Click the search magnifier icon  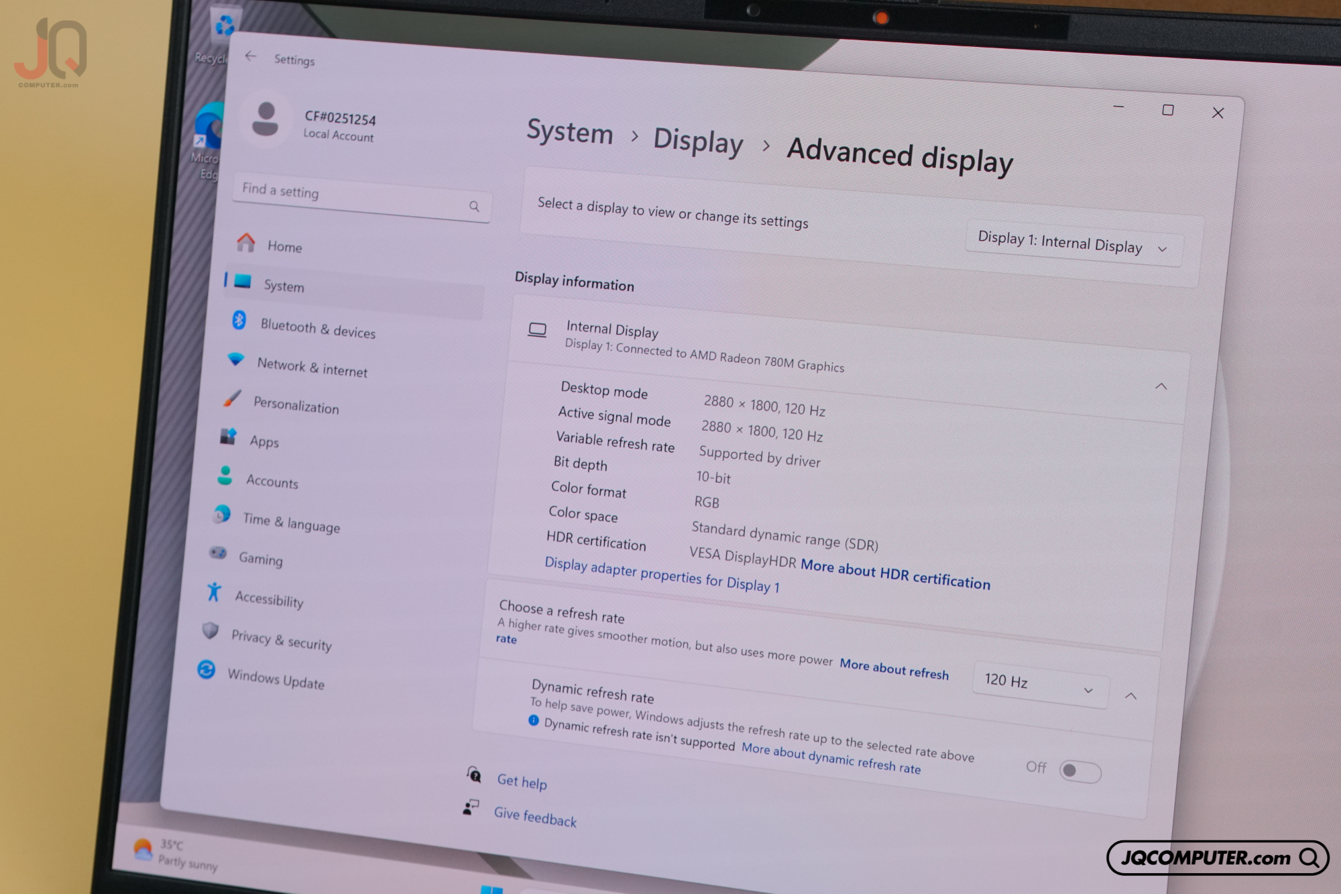[x=474, y=206]
